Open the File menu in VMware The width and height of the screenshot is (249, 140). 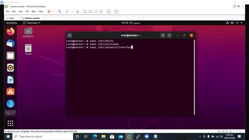coord(7,11)
